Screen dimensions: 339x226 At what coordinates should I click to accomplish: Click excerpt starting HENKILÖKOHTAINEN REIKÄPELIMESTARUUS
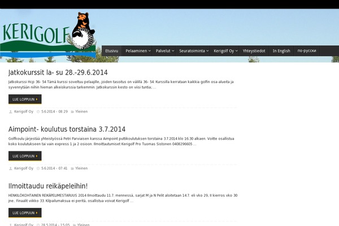click(123, 198)
